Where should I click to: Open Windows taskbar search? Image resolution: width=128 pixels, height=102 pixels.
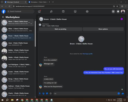pyautogui.click(x=7, y=100)
